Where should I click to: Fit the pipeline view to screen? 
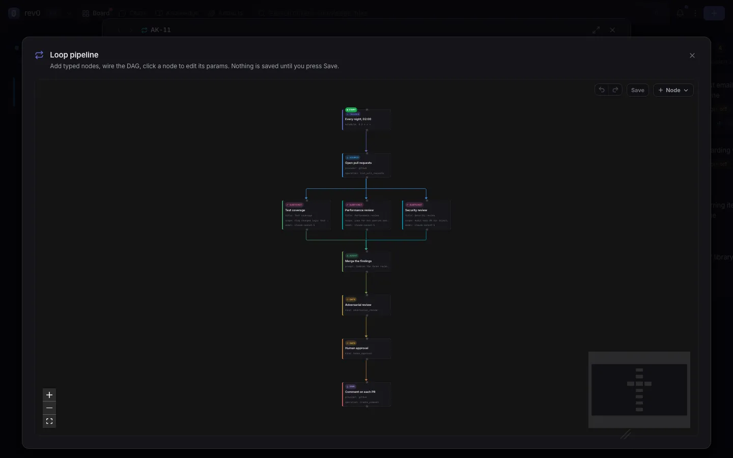pyautogui.click(x=49, y=421)
